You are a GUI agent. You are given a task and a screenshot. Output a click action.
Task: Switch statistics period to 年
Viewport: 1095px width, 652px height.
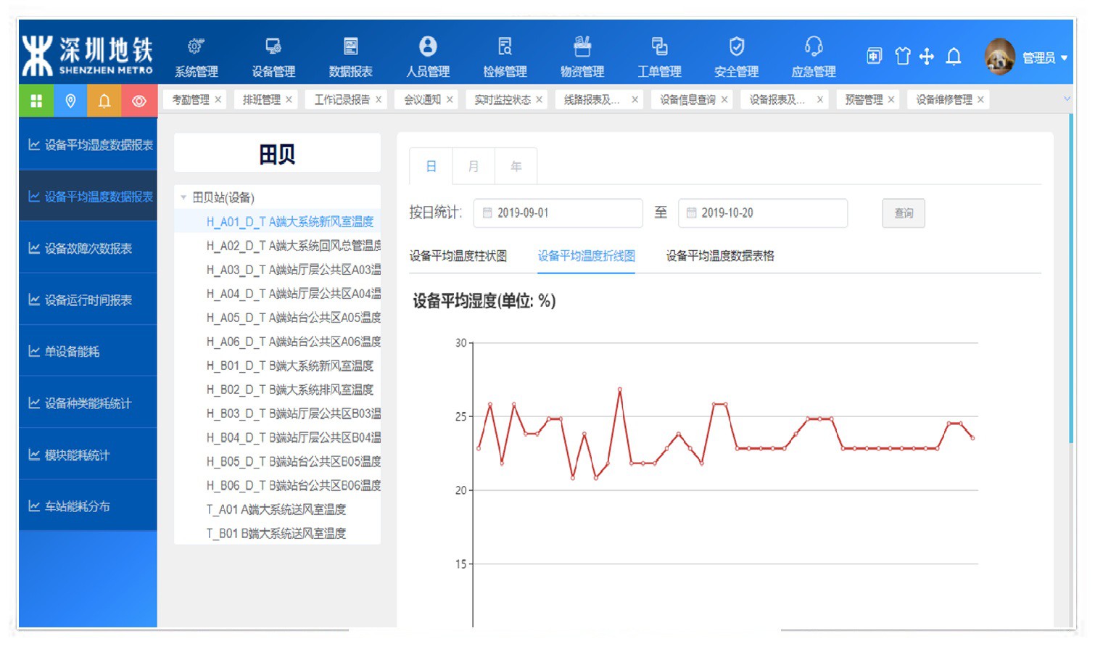(x=516, y=166)
